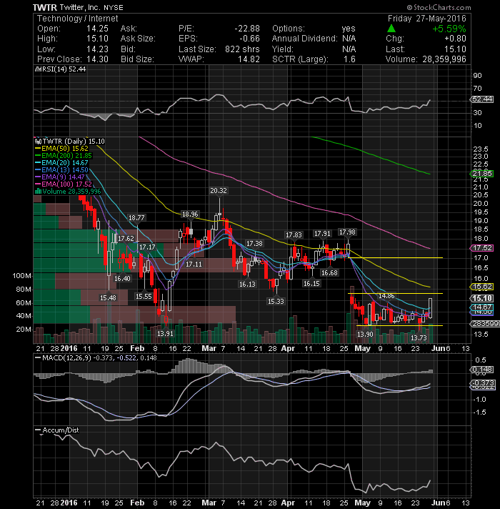Click the green EMA(200) legend line marker
The width and height of the screenshot is (500, 509).
pyautogui.click(x=38, y=156)
